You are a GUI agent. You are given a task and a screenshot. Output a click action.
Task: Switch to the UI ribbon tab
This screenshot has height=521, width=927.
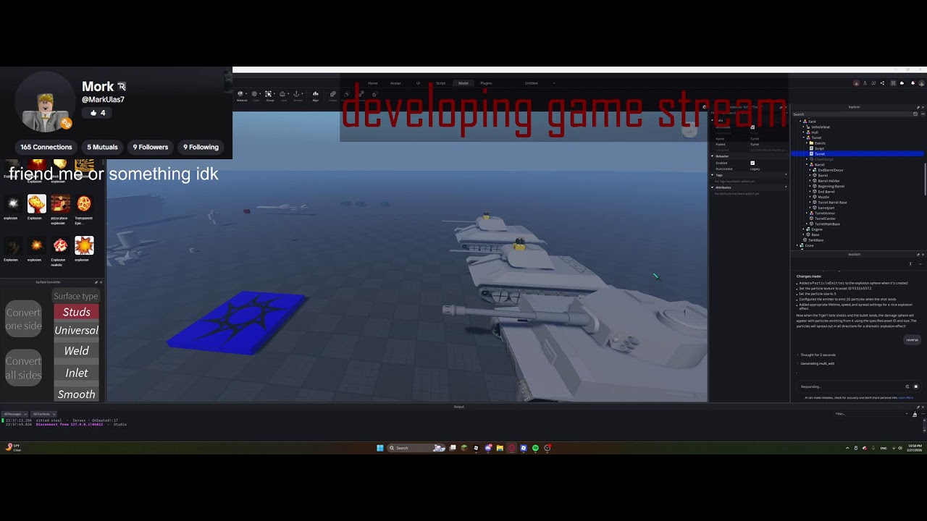(x=418, y=83)
